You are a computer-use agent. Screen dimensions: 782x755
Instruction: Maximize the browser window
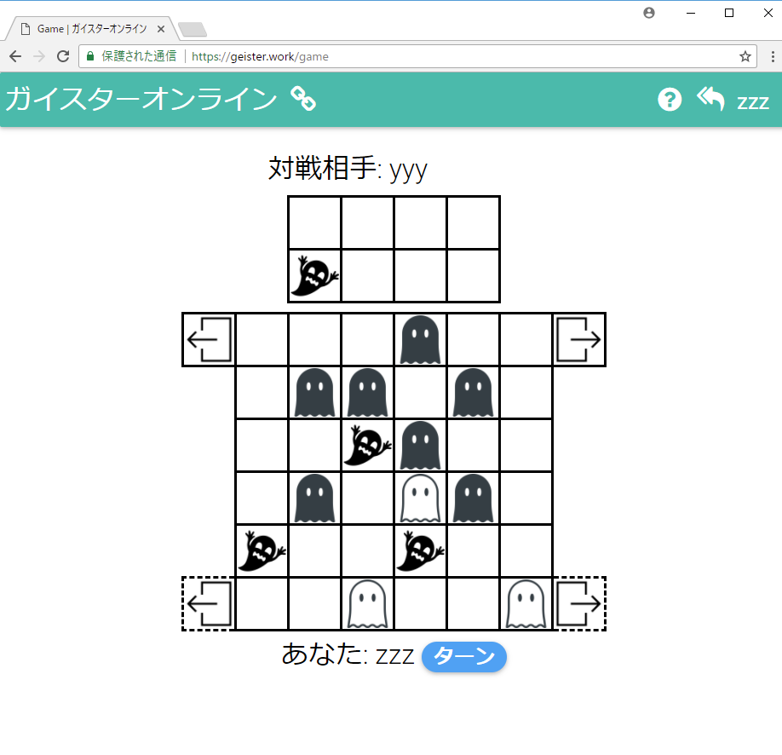pyautogui.click(x=729, y=13)
